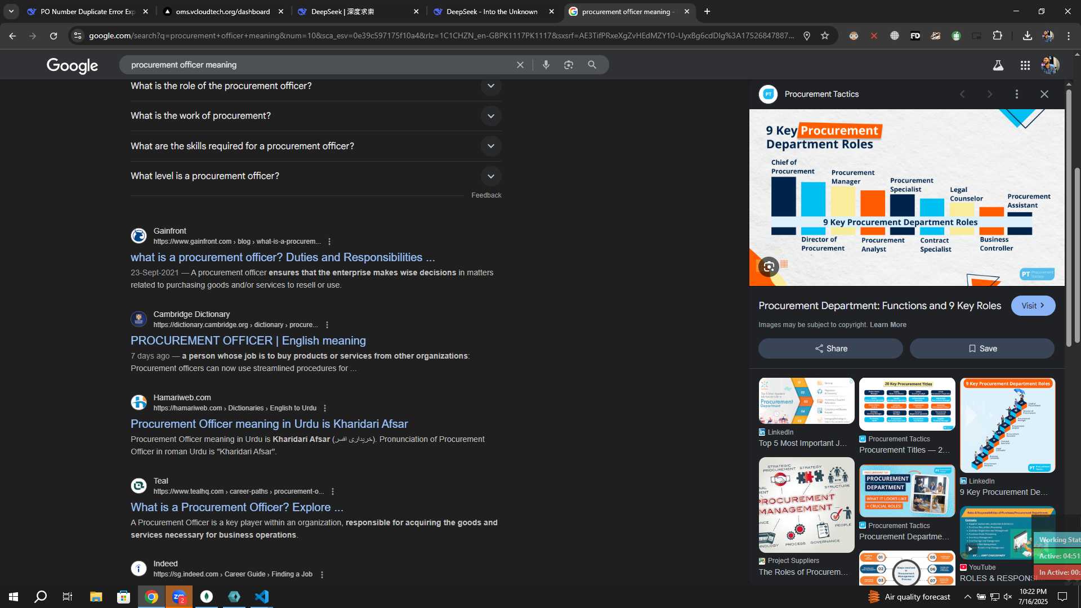Open Chrome downloads icon
The width and height of the screenshot is (1081, 608).
[x=1028, y=35]
